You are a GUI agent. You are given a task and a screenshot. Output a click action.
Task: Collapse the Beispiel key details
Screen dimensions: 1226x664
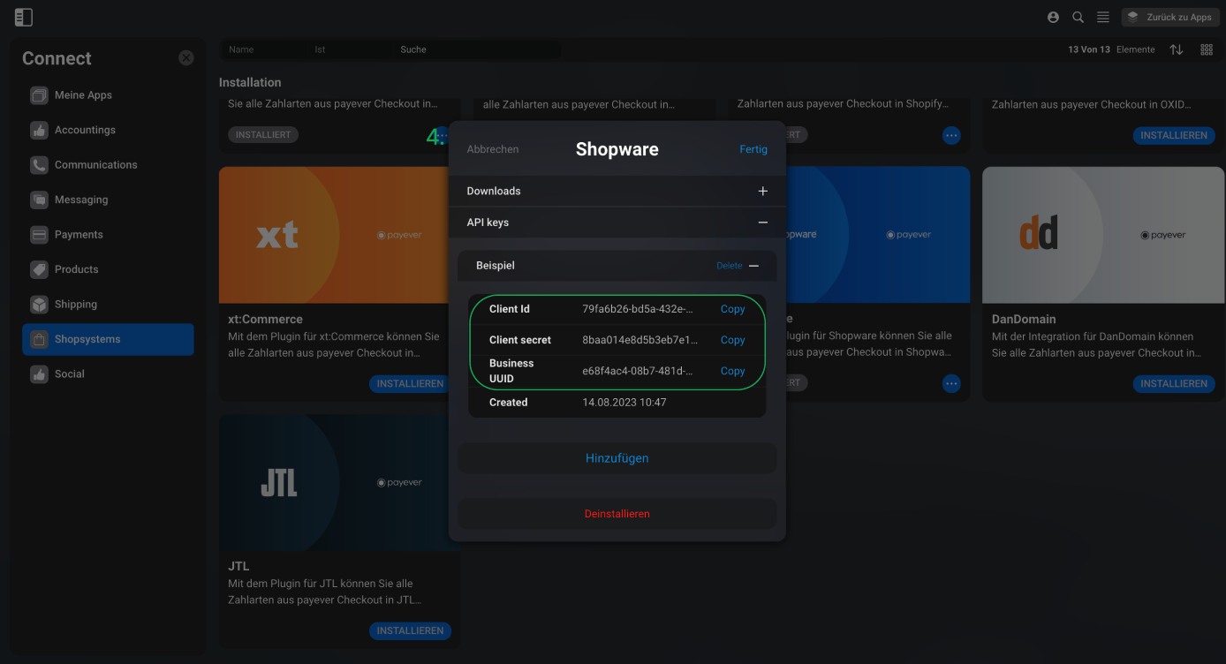pyautogui.click(x=754, y=266)
